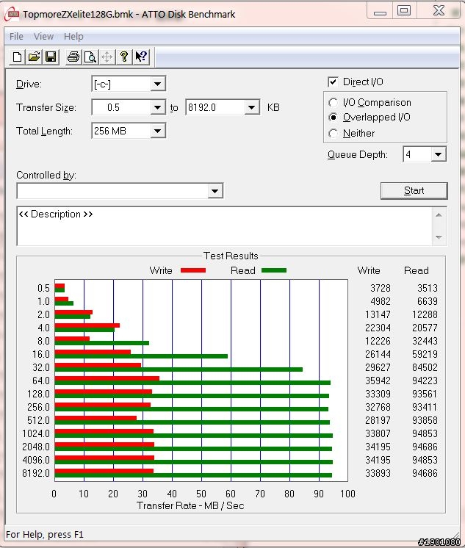Image resolution: width=465 pixels, height=548 pixels.
Task: Click the red write bar for 8192.0
Action: pos(104,471)
